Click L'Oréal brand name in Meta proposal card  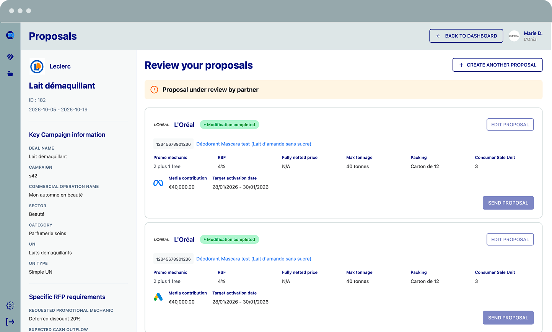[184, 125]
